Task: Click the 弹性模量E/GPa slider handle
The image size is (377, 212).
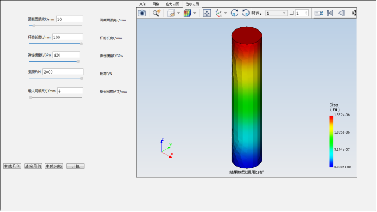Action: point(78,62)
